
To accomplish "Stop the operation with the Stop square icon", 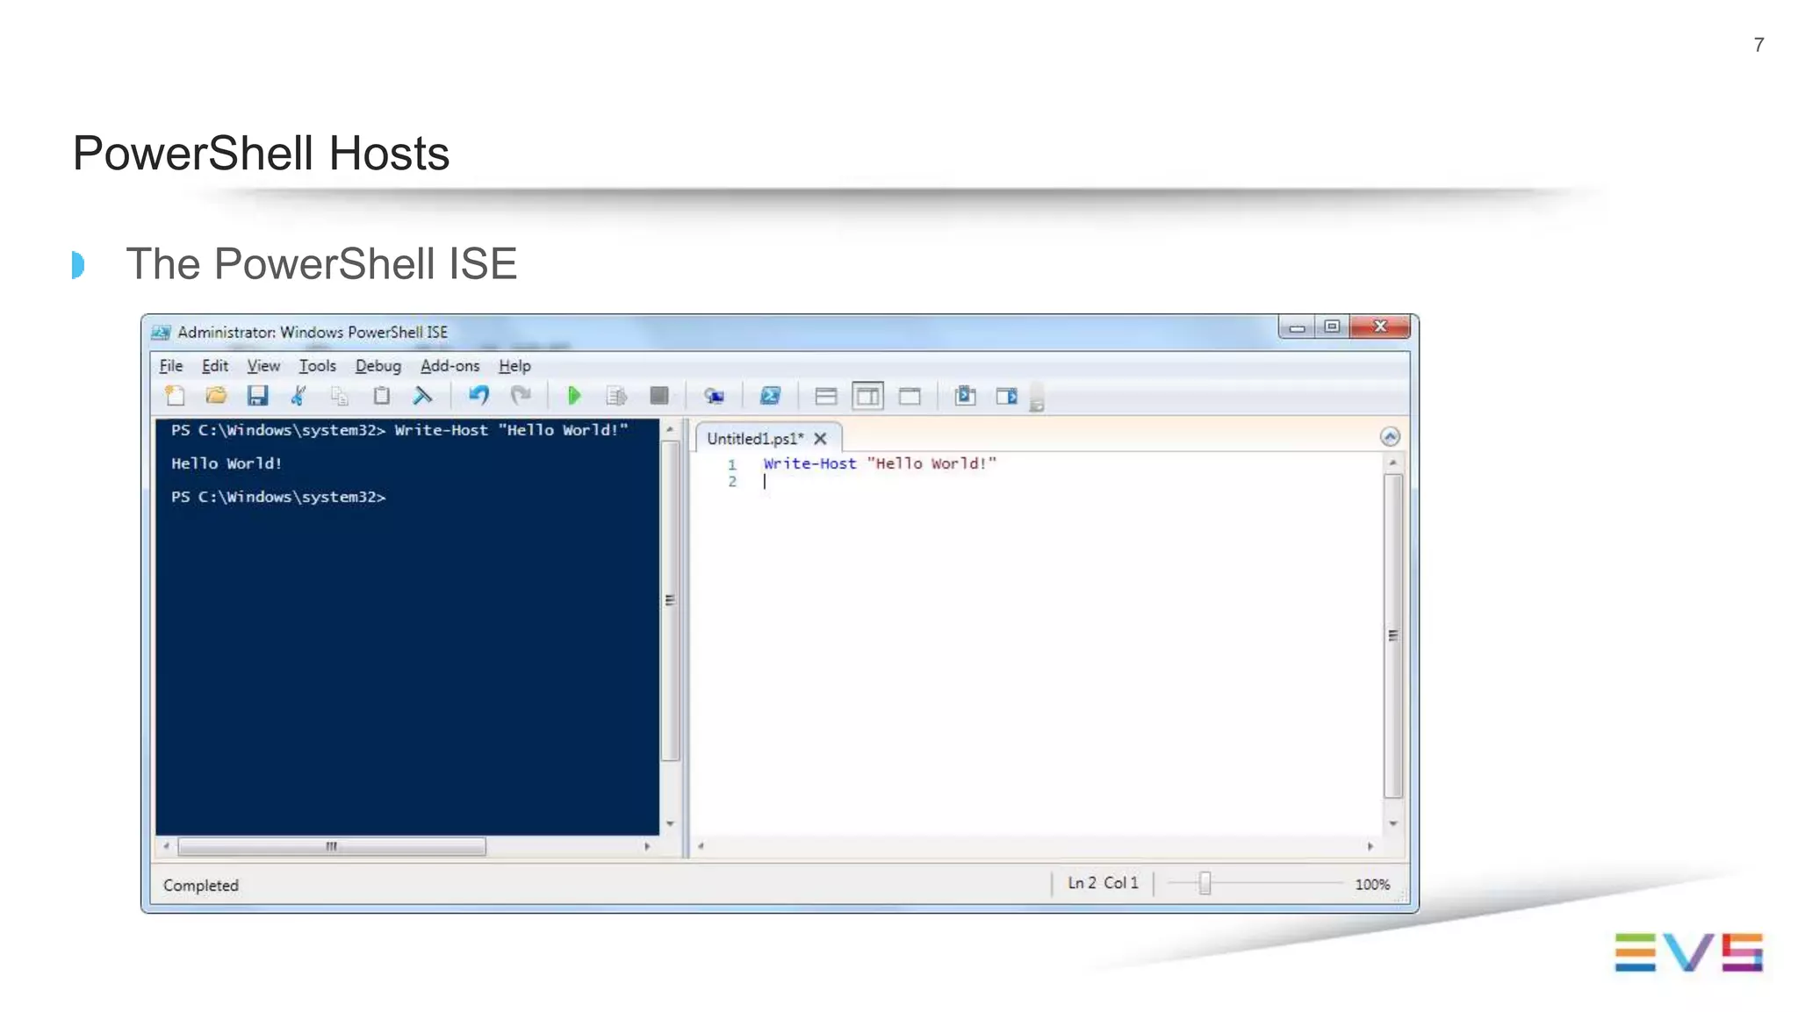I will (658, 396).
